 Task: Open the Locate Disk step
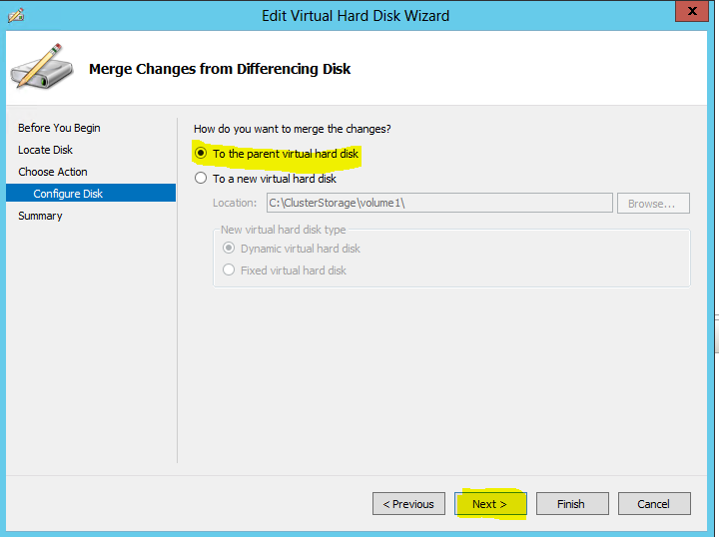(x=45, y=150)
